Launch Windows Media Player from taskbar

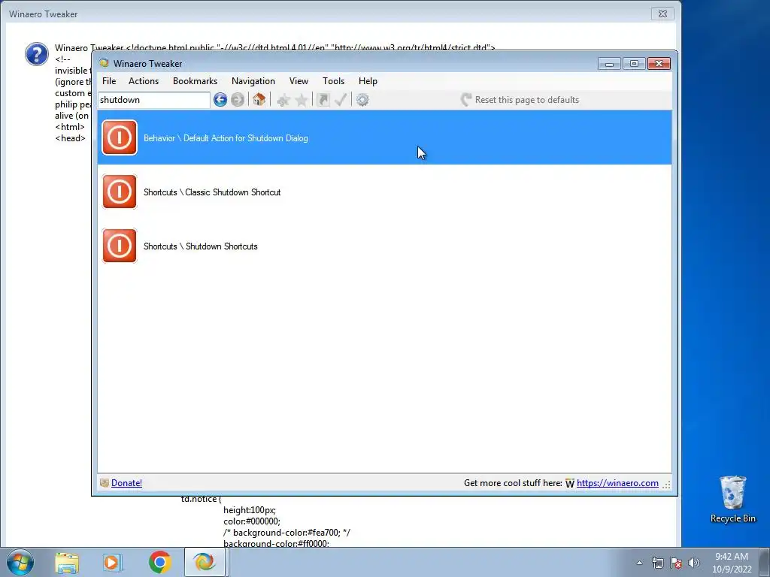click(x=112, y=563)
